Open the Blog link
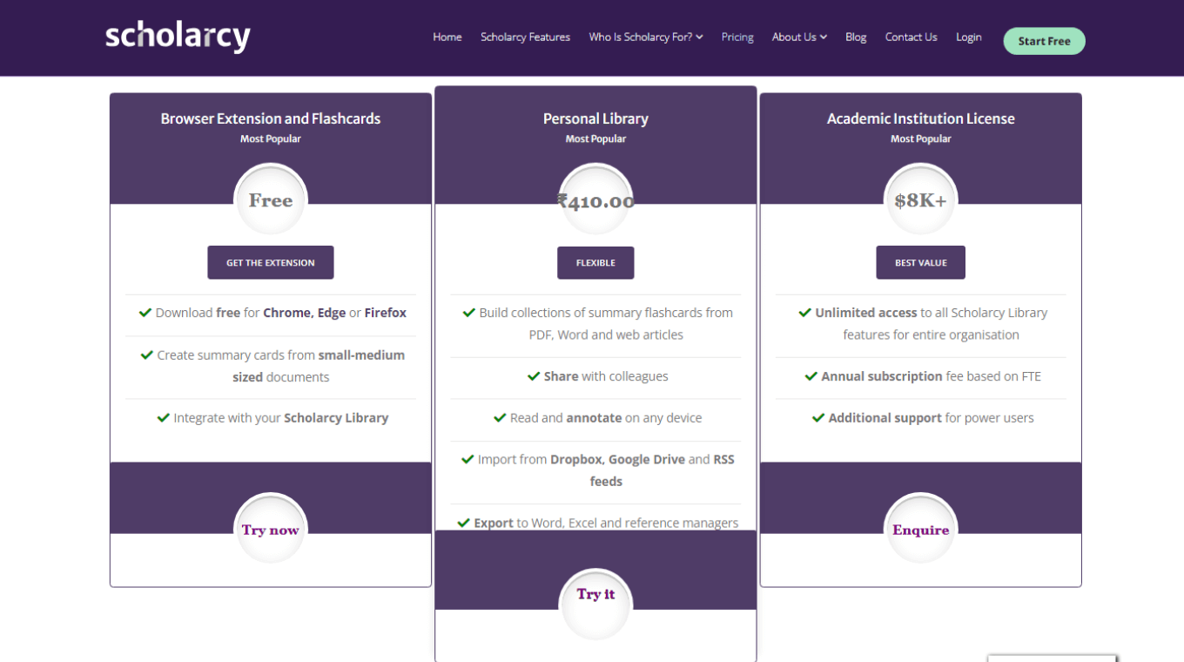1184x662 pixels. click(856, 37)
